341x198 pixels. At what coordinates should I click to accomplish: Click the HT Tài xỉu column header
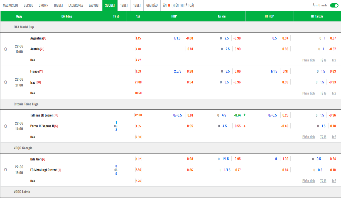pos(317,16)
